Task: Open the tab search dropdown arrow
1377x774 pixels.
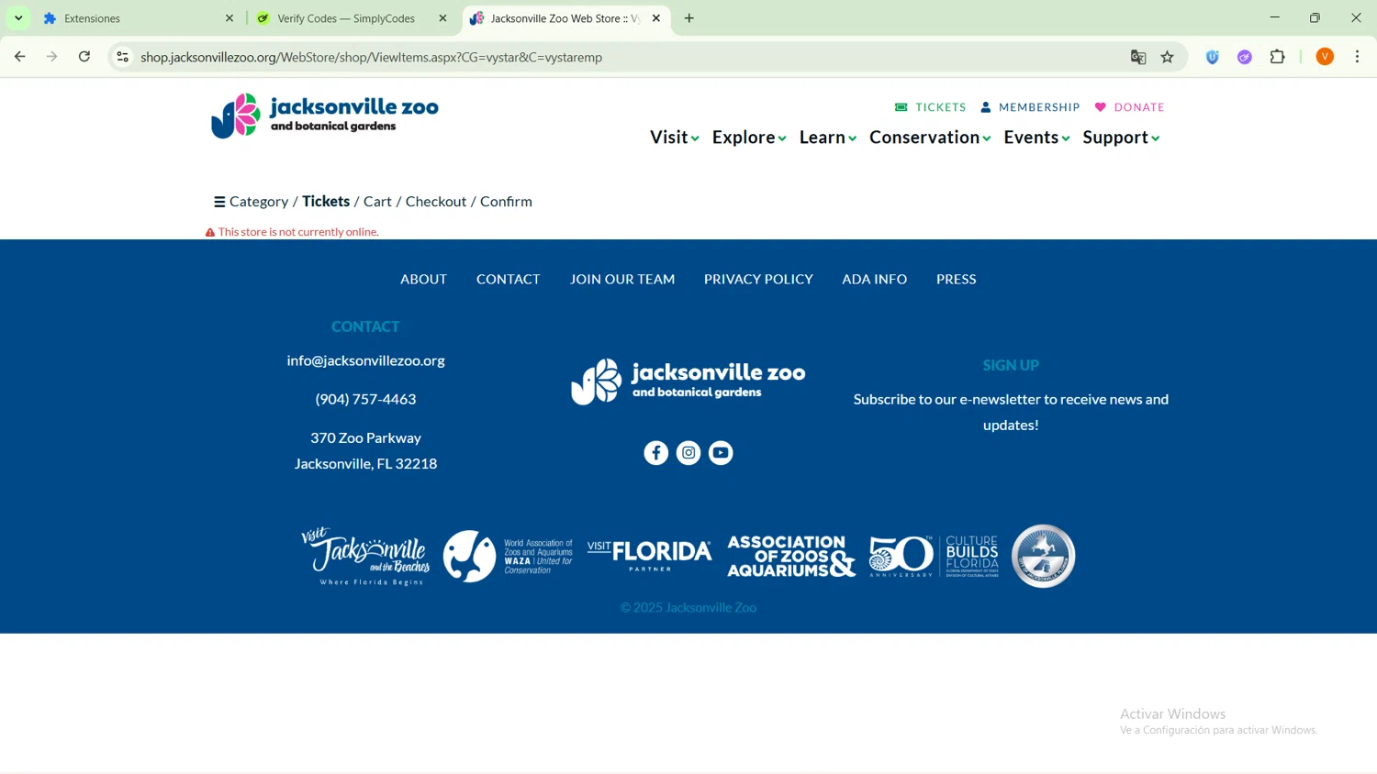Action: click(x=18, y=18)
